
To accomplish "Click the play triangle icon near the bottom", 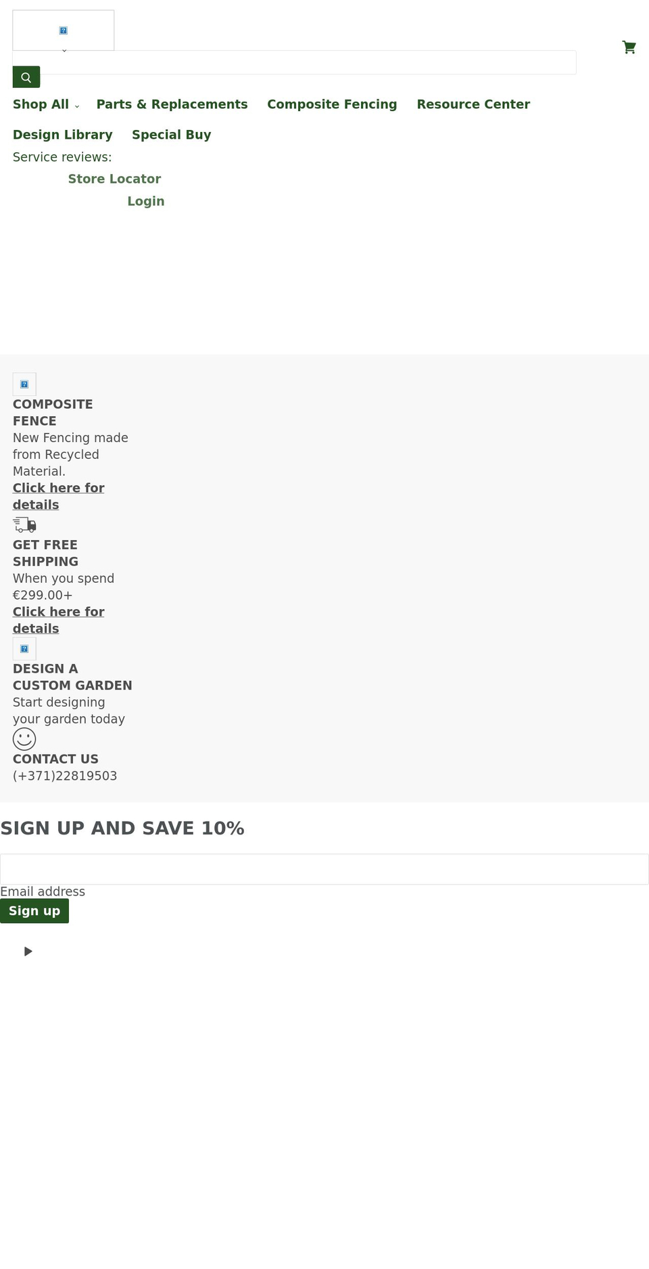I will pos(28,951).
